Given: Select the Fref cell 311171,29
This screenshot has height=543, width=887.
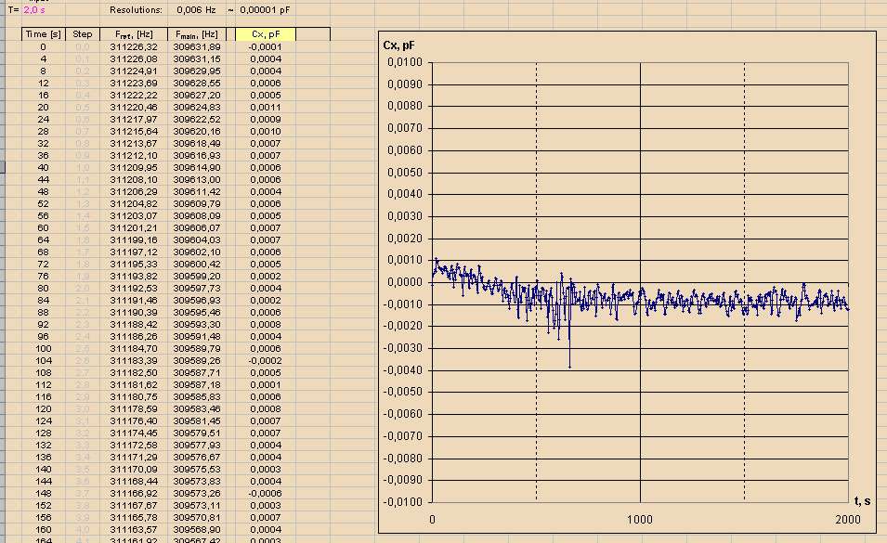Looking at the screenshot, I should click(134, 457).
